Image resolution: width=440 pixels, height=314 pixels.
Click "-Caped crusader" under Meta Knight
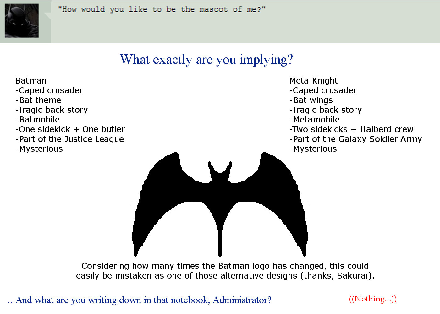[x=323, y=90]
